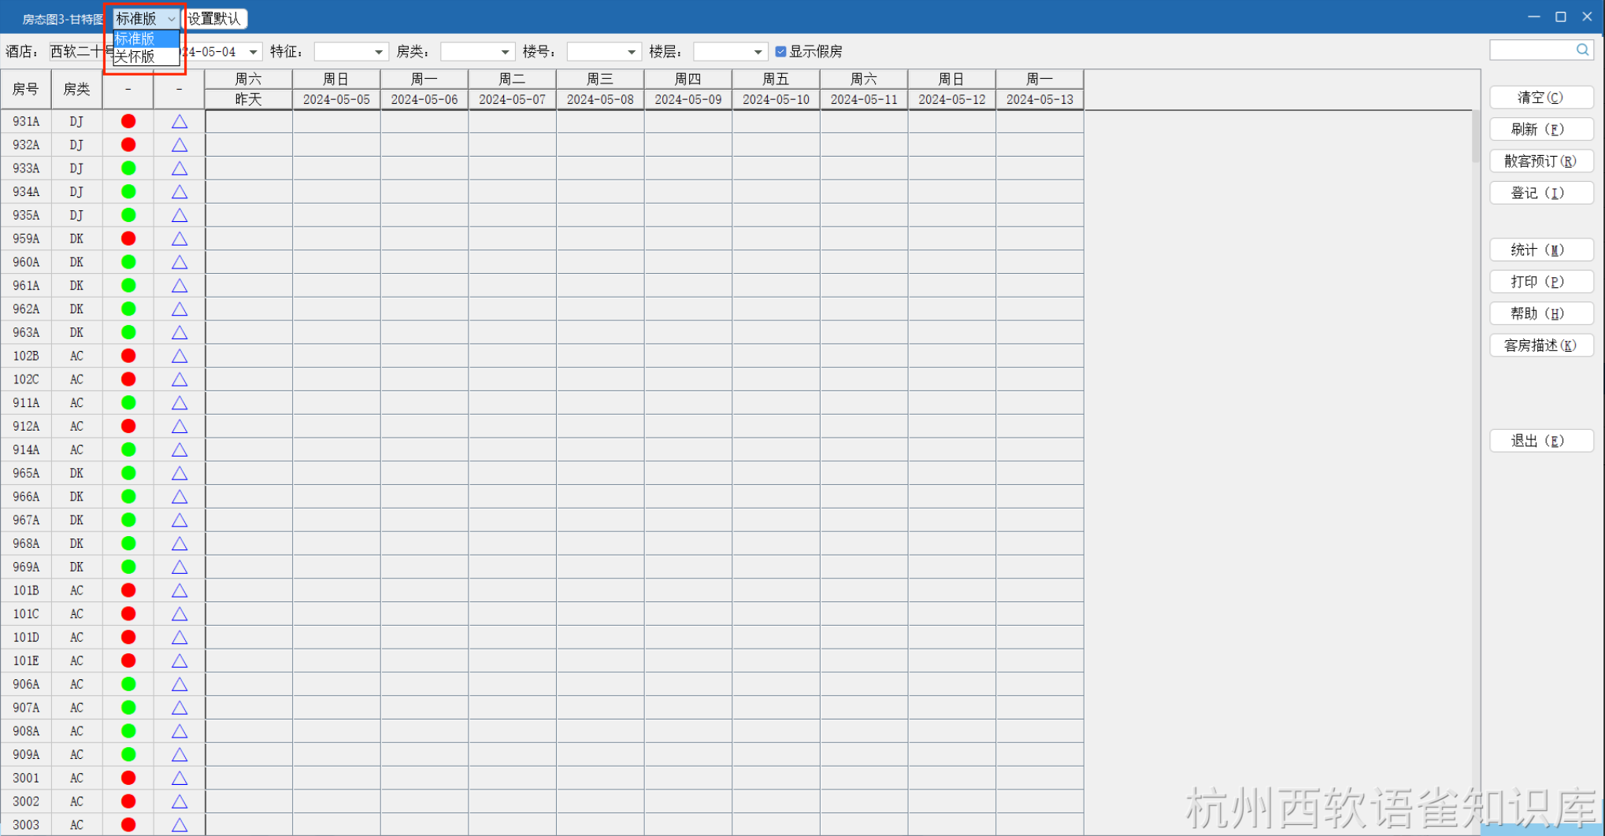Select room number 965A row label
Viewport: 1605px width, 836px height.
tap(26, 473)
